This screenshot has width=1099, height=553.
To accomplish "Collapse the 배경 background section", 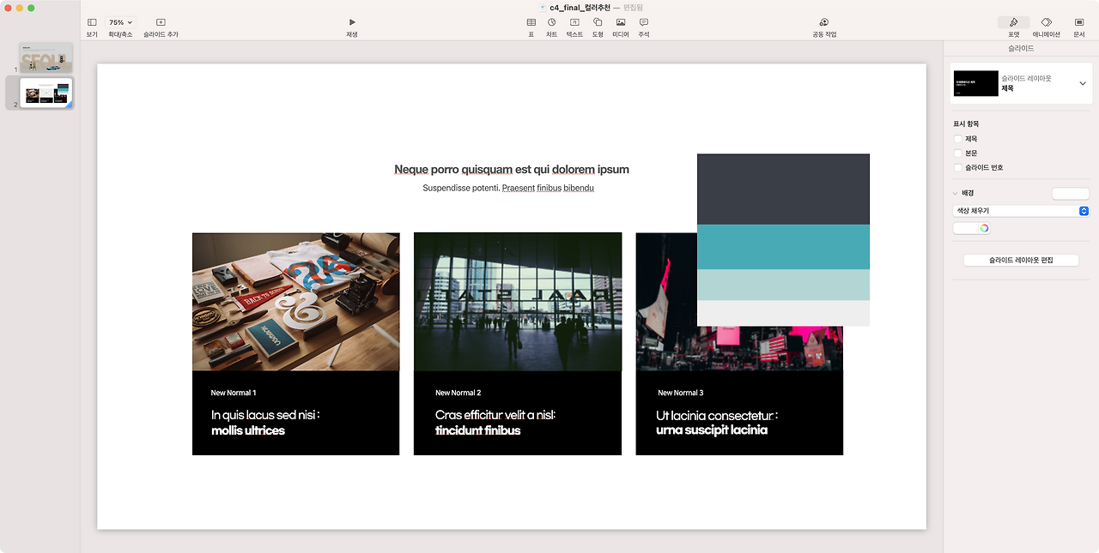I will pos(956,194).
